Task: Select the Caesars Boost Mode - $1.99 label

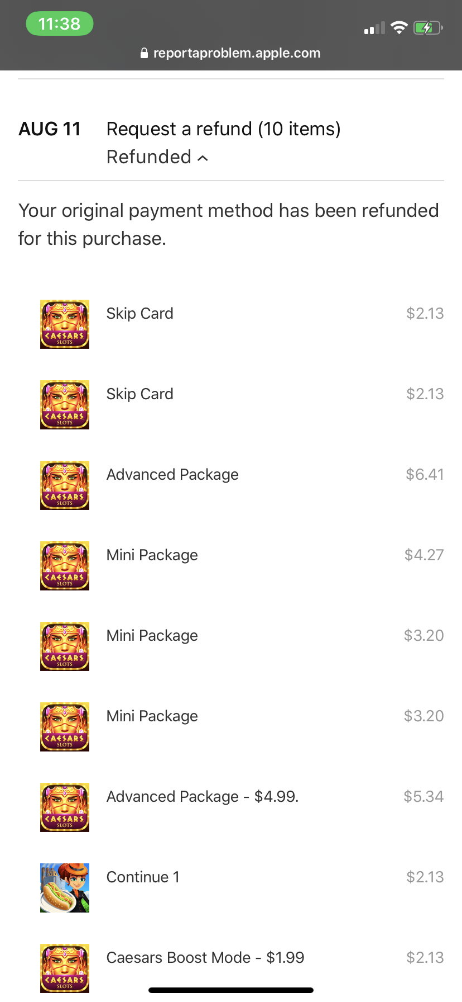Action: 205,957
